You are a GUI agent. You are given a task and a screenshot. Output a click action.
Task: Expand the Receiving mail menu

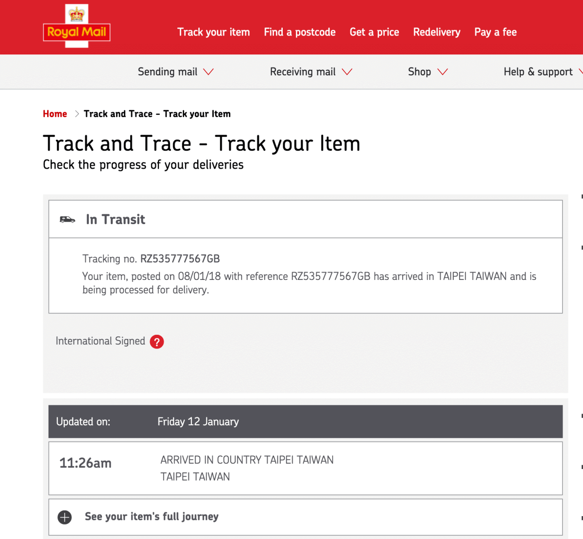[x=311, y=72]
